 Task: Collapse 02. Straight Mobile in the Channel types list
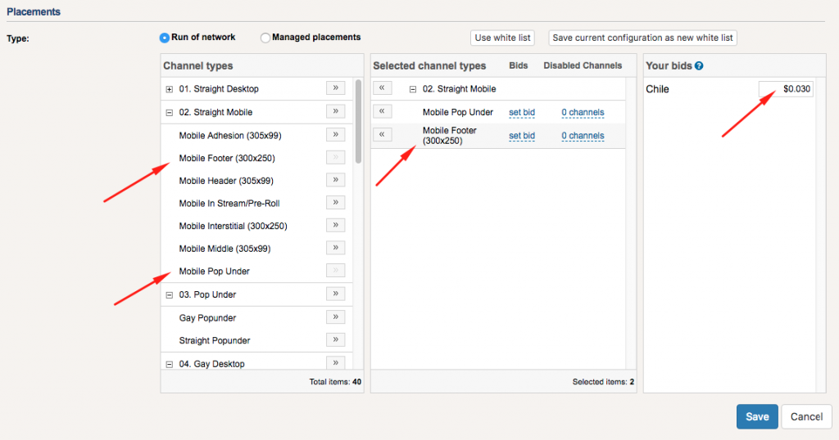(x=170, y=112)
